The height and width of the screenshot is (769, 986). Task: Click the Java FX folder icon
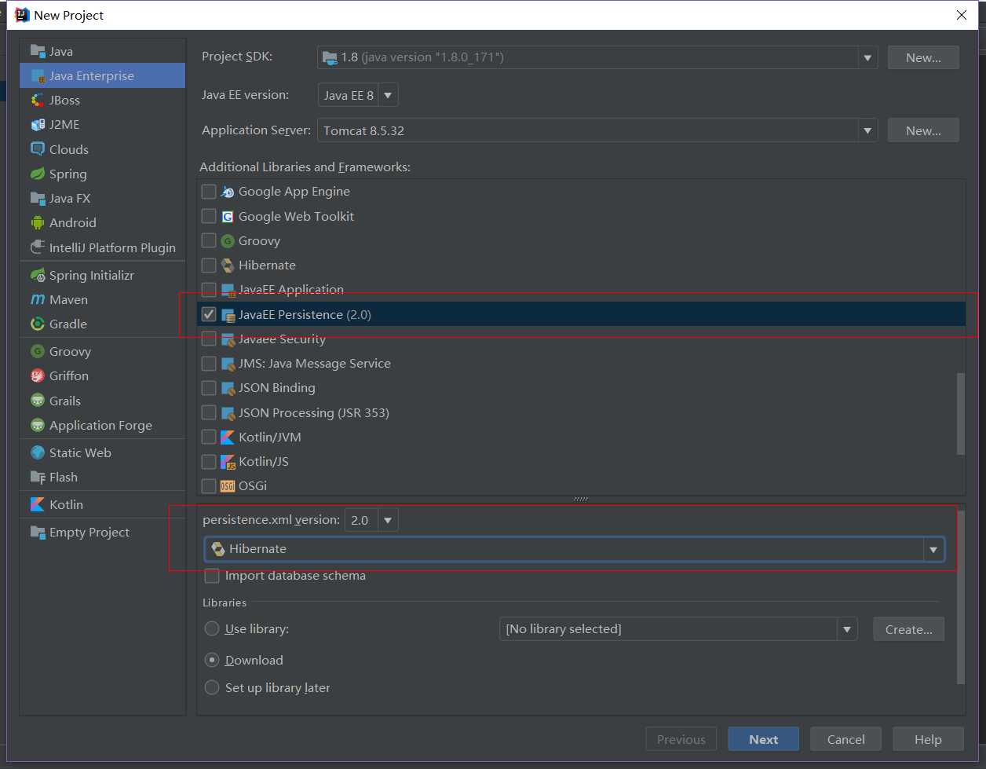38,198
